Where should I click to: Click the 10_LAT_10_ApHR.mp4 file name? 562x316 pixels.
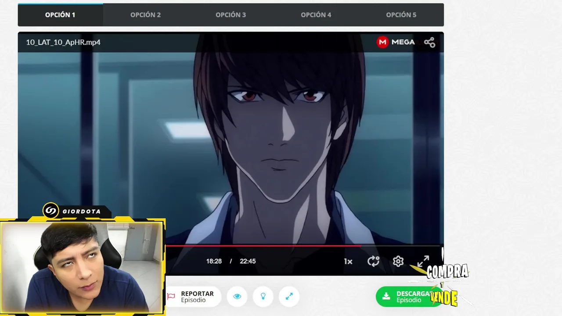(x=63, y=43)
